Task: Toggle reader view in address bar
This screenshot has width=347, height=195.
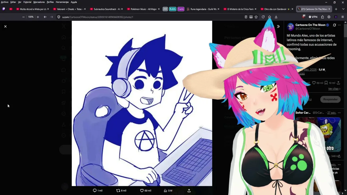Action: [246, 17]
